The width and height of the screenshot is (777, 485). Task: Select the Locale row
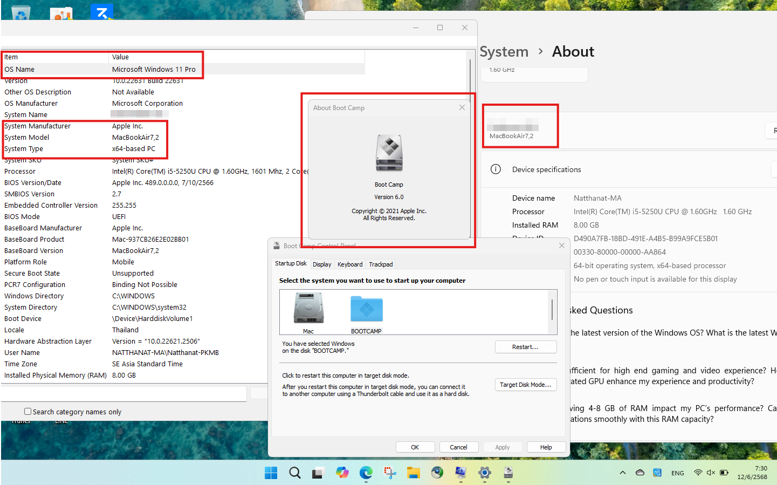(x=183, y=330)
